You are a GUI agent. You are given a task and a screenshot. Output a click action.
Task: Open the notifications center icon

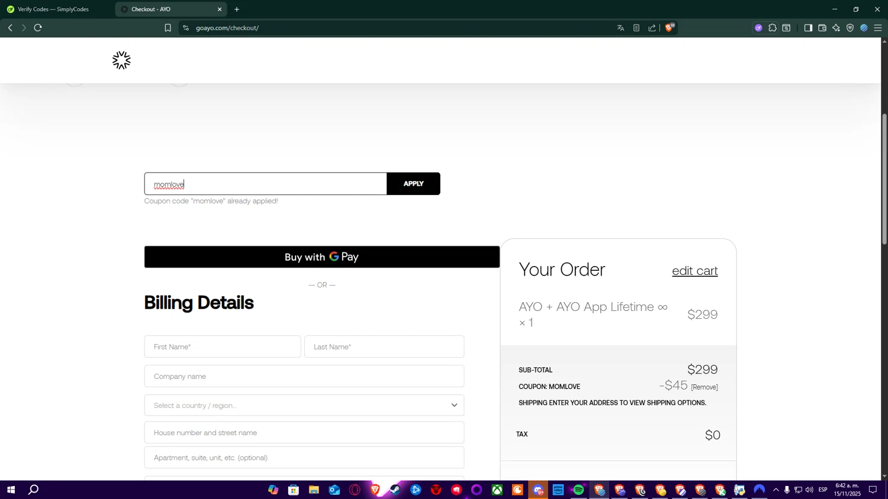click(x=873, y=490)
